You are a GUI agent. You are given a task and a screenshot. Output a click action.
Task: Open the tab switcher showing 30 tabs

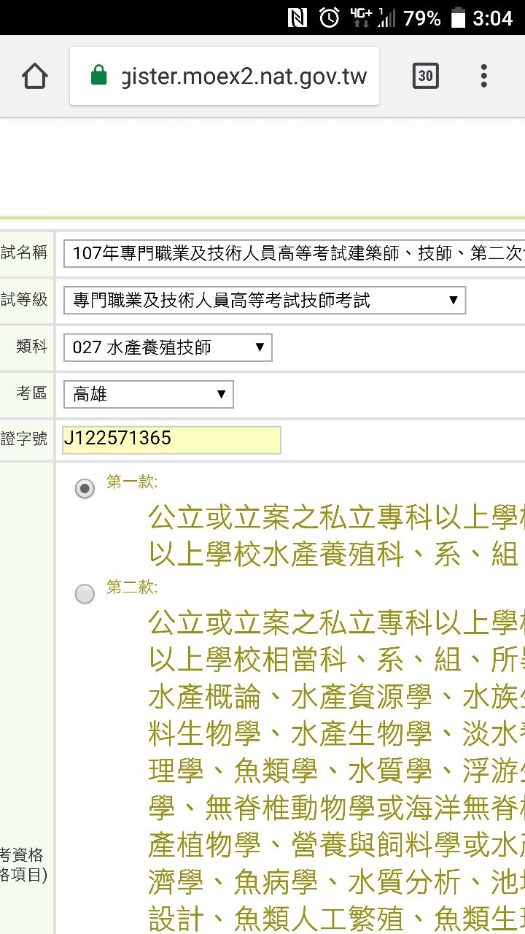pyautogui.click(x=426, y=76)
